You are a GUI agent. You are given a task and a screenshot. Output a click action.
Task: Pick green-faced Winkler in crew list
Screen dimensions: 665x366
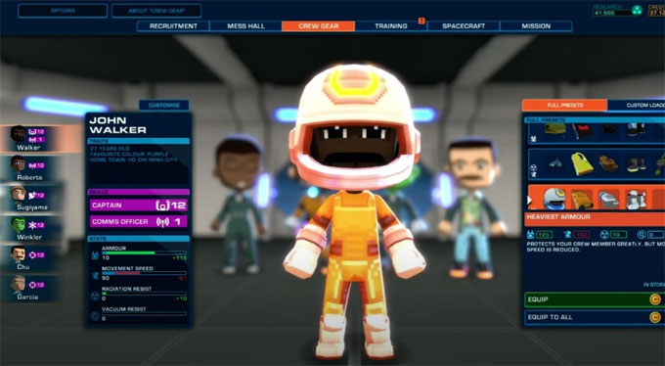[x=19, y=224]
